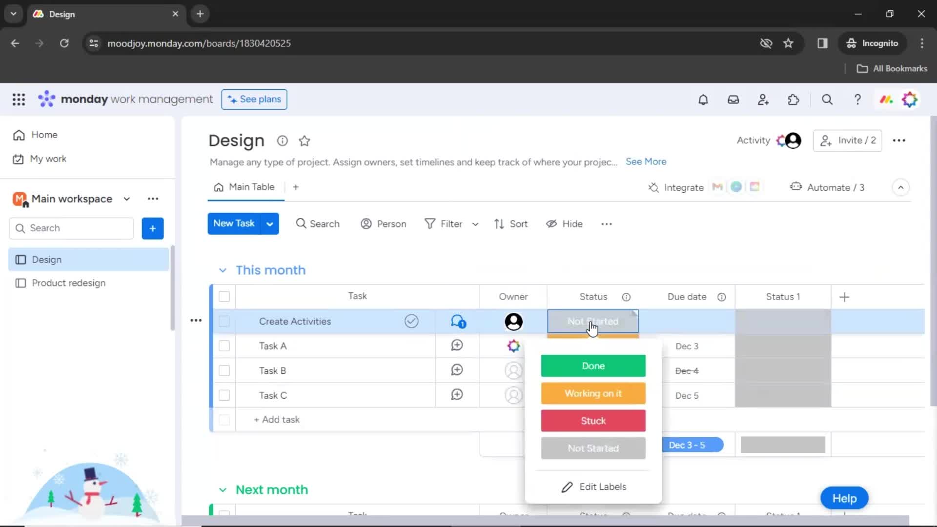Expand the This month group section
Screen dimensions: 937x527
coord(222,270)
